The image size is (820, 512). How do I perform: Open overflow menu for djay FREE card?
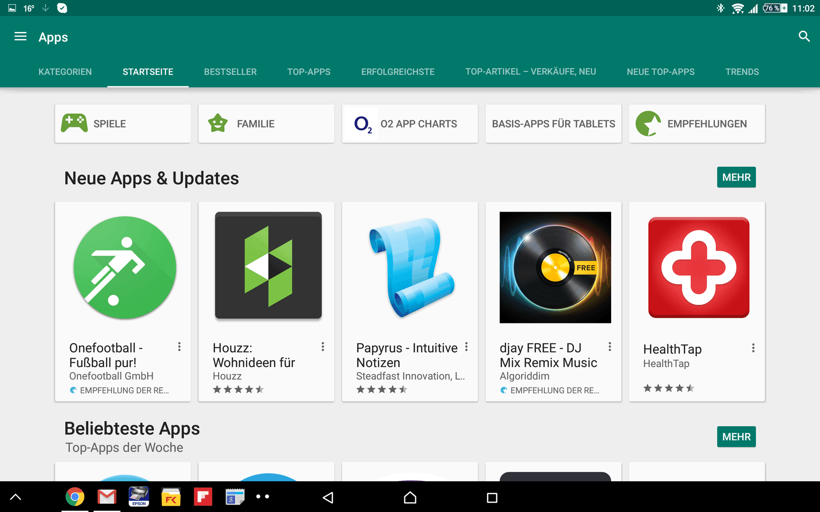click(610, 346)
